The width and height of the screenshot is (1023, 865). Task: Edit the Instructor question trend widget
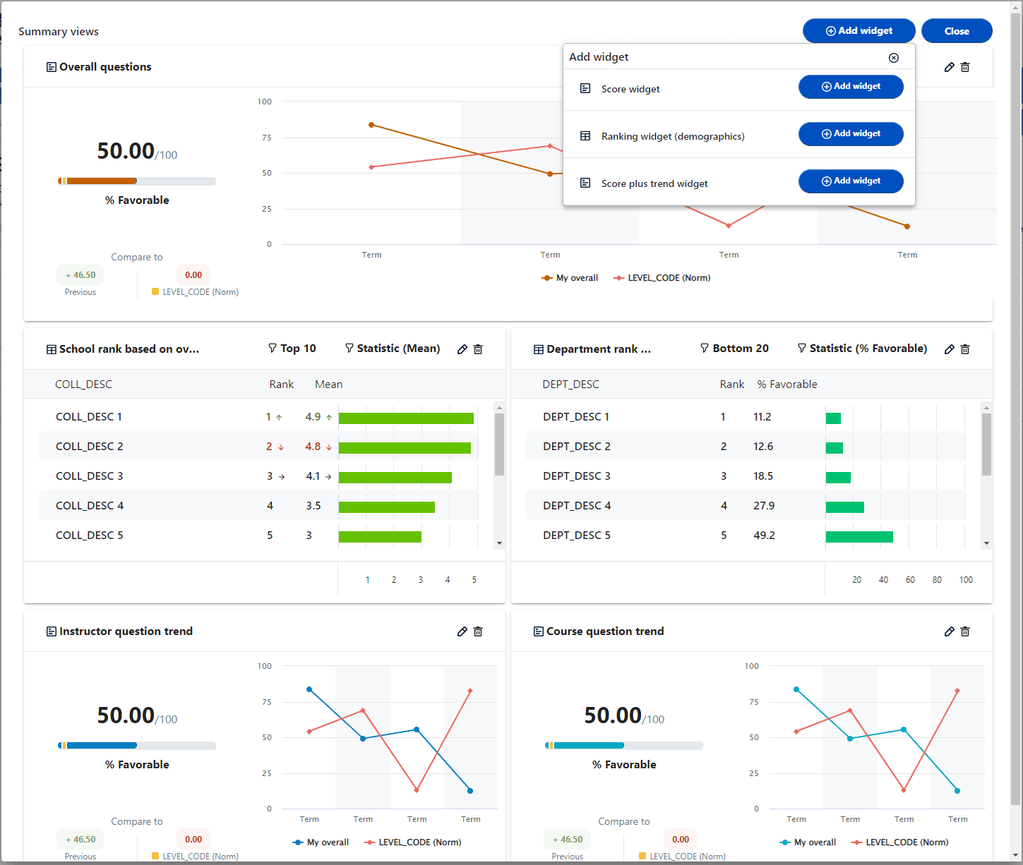462,631
